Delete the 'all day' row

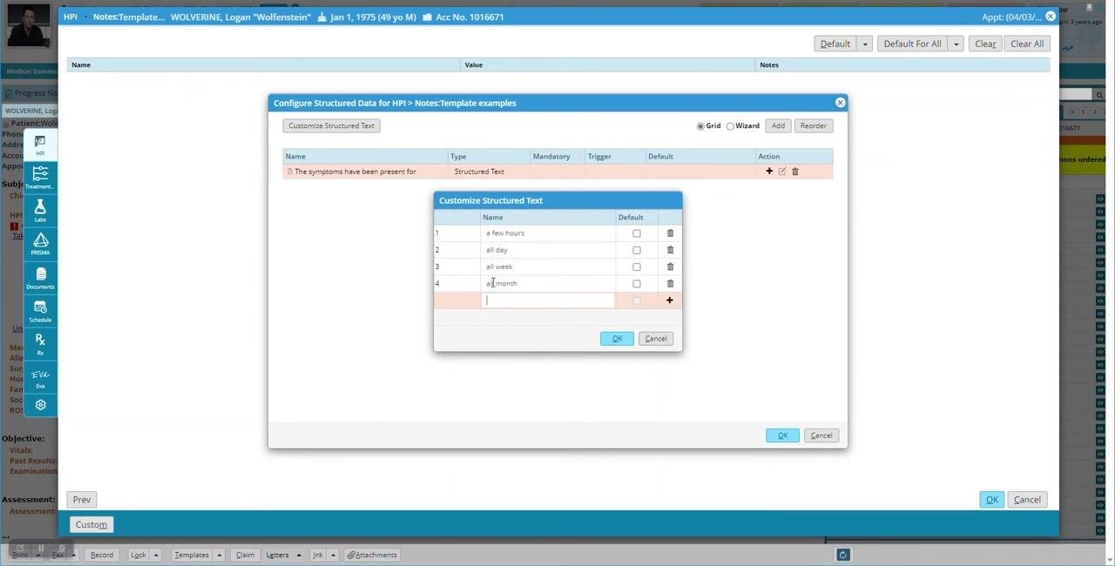pyautogui.click(x=670, y=250)
